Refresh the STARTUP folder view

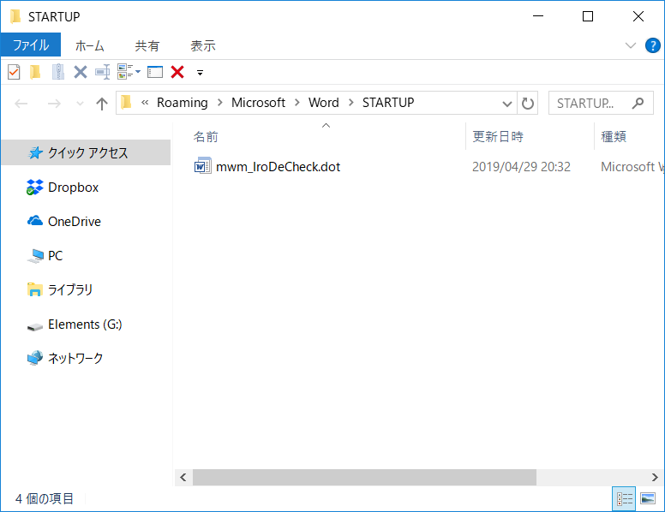coord(528,104)
